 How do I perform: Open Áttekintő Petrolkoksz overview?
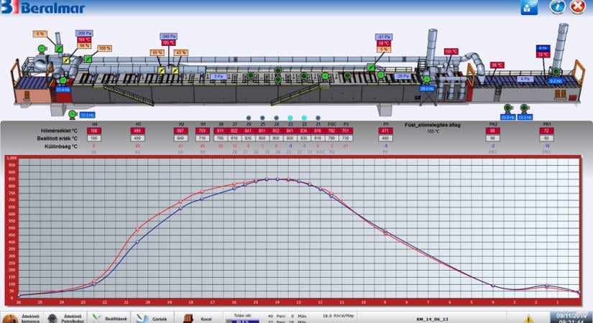coord(66,318)
